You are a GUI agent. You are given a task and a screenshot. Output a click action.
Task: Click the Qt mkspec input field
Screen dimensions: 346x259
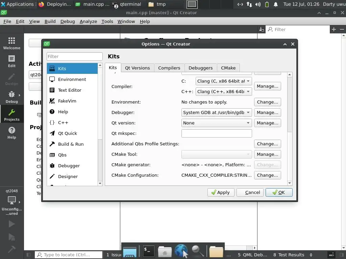(x=217, y=134)
